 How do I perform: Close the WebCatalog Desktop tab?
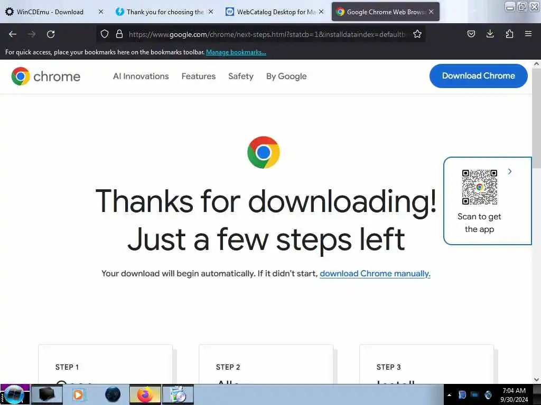coord(321,12)
